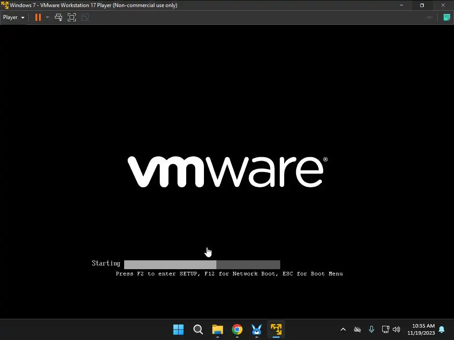Launch Google Chrome from taskbar
This screenshot has width=454, height=340.
[x=237, y=329]
